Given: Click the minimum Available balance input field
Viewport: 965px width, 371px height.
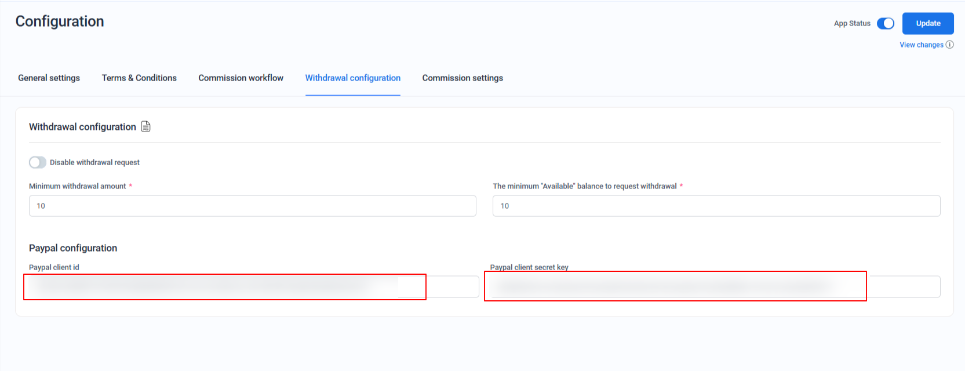Looking at the screenshot, I should (716, 206).
